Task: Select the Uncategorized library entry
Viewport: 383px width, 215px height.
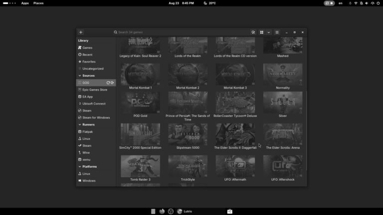Action: (96, 69)
